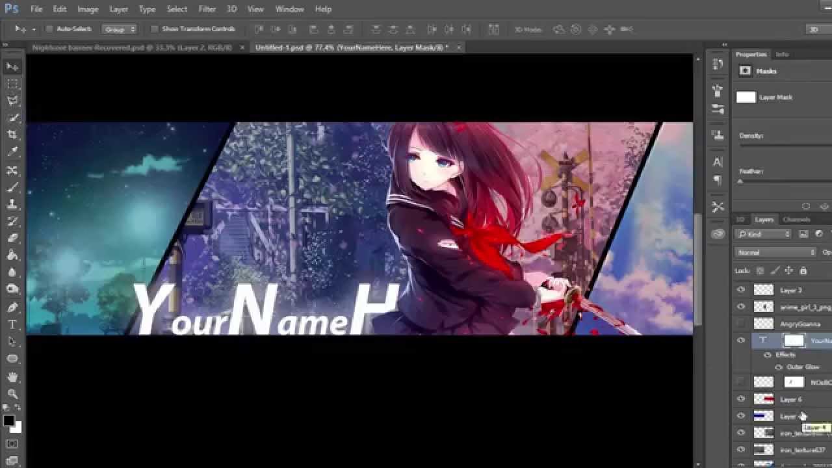Click the Lock position icon

[x=788, y=270]
